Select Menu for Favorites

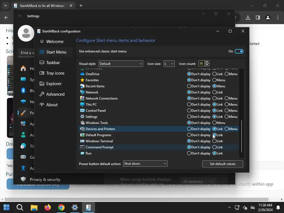coord(214,80)
